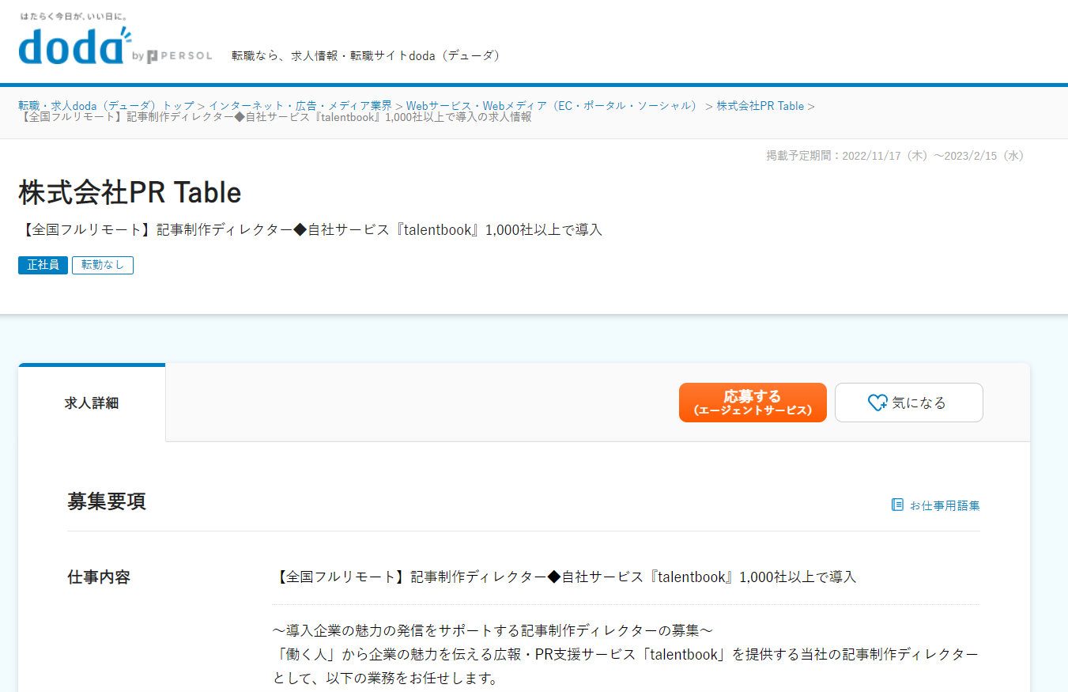
Task: Click the doda logo
Action: coord(75,46)
